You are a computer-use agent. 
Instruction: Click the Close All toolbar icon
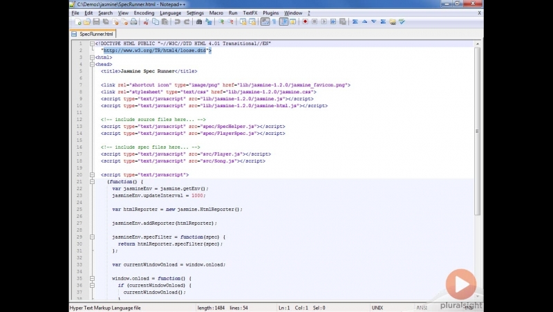124,22
